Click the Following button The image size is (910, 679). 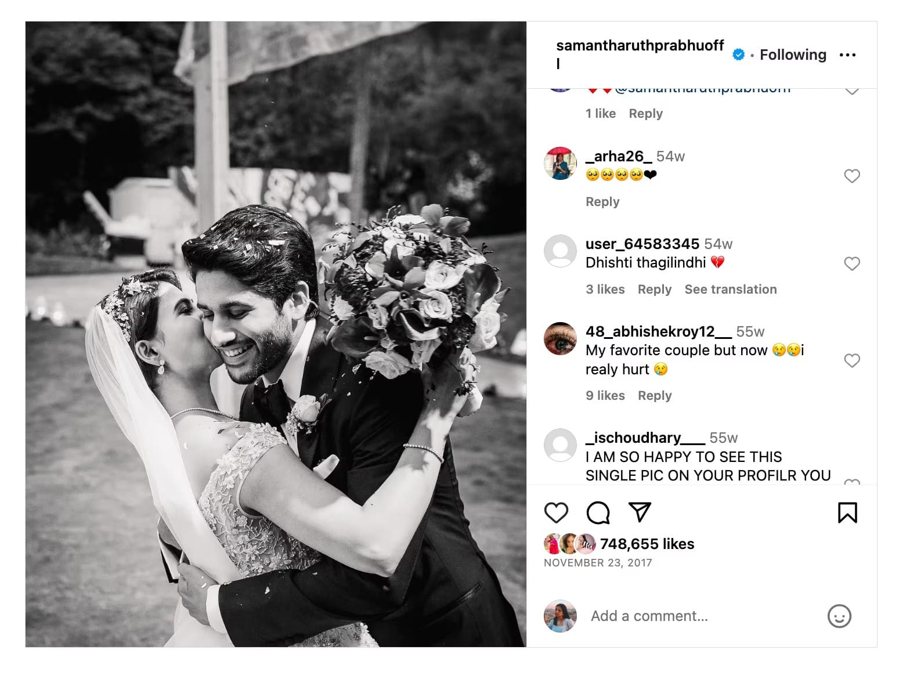pyautogui.click(x=793, y=55)
